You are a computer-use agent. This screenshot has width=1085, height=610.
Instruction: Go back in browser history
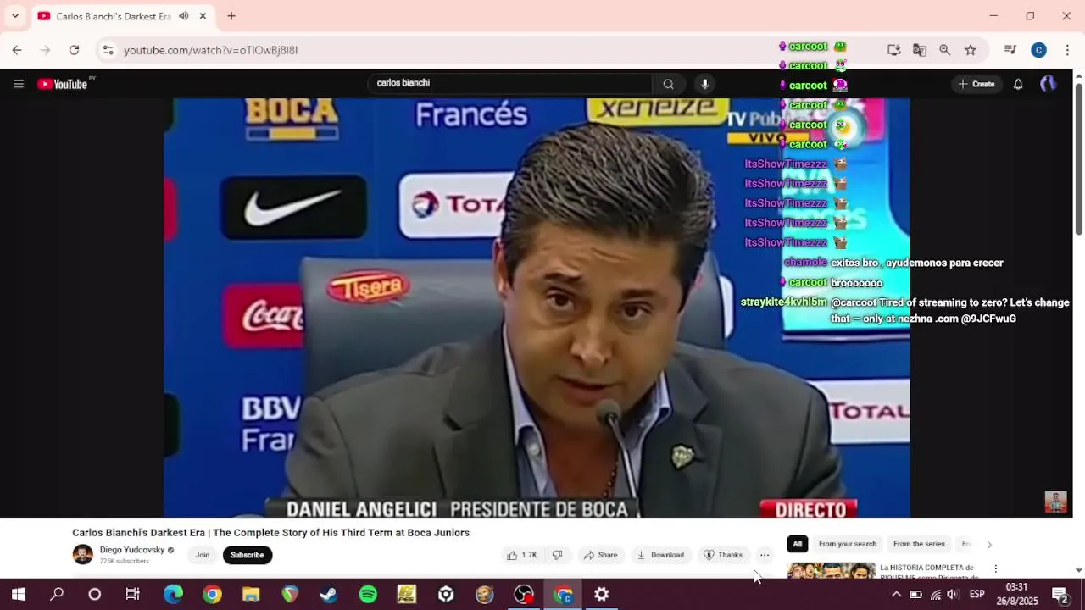point(17,50)
